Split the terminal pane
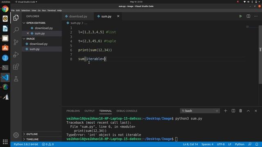Screen dimensions: 262x147 (233, 111)
